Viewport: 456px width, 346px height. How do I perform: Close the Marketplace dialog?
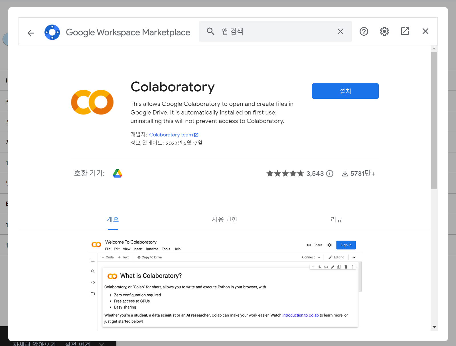click(x=425, y=31)
